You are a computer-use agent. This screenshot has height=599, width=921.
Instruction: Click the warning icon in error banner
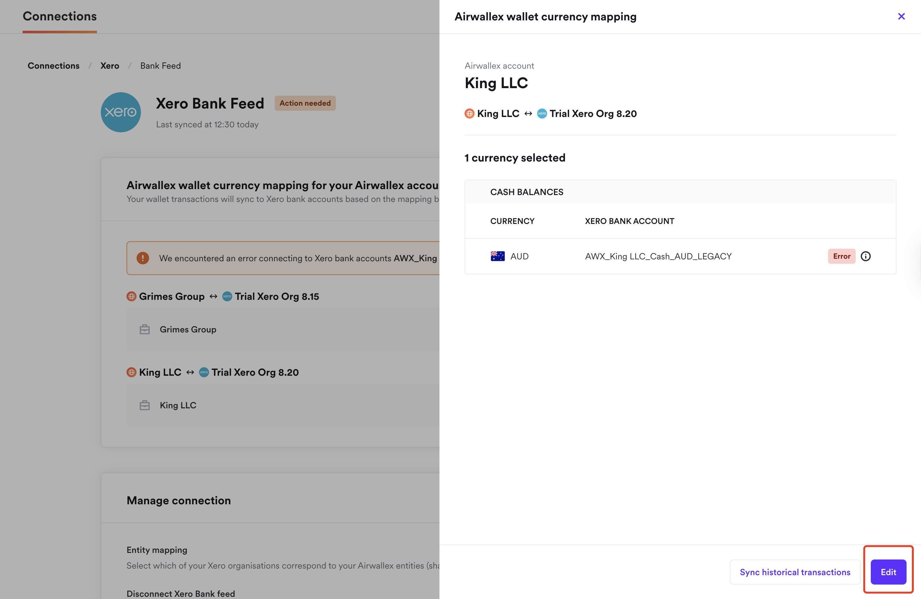(x=143, y=258)
